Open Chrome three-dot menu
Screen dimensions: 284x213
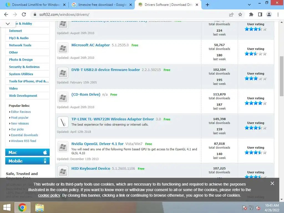click(278, 14)
